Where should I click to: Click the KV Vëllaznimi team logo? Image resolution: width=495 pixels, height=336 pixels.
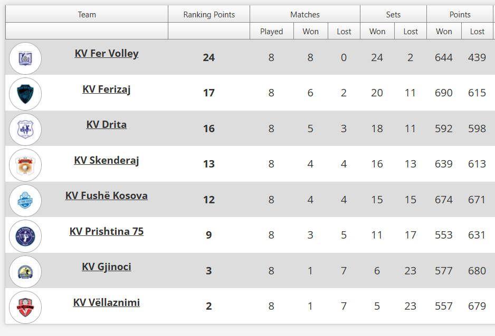click(x=25, y=307)
